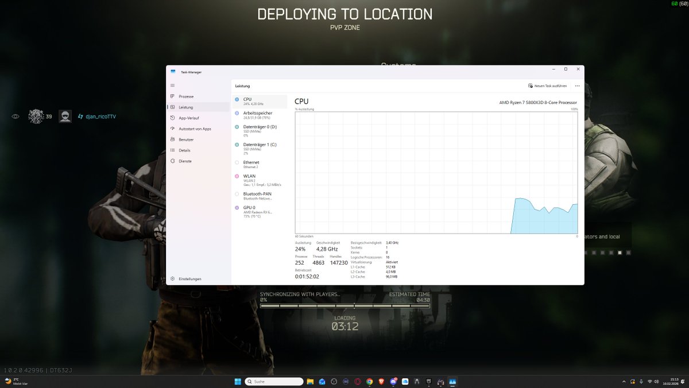Toggle the Task-Manager hamburger navigation menu
Viewport: 689px width, 388px height.
coord(172,85)
